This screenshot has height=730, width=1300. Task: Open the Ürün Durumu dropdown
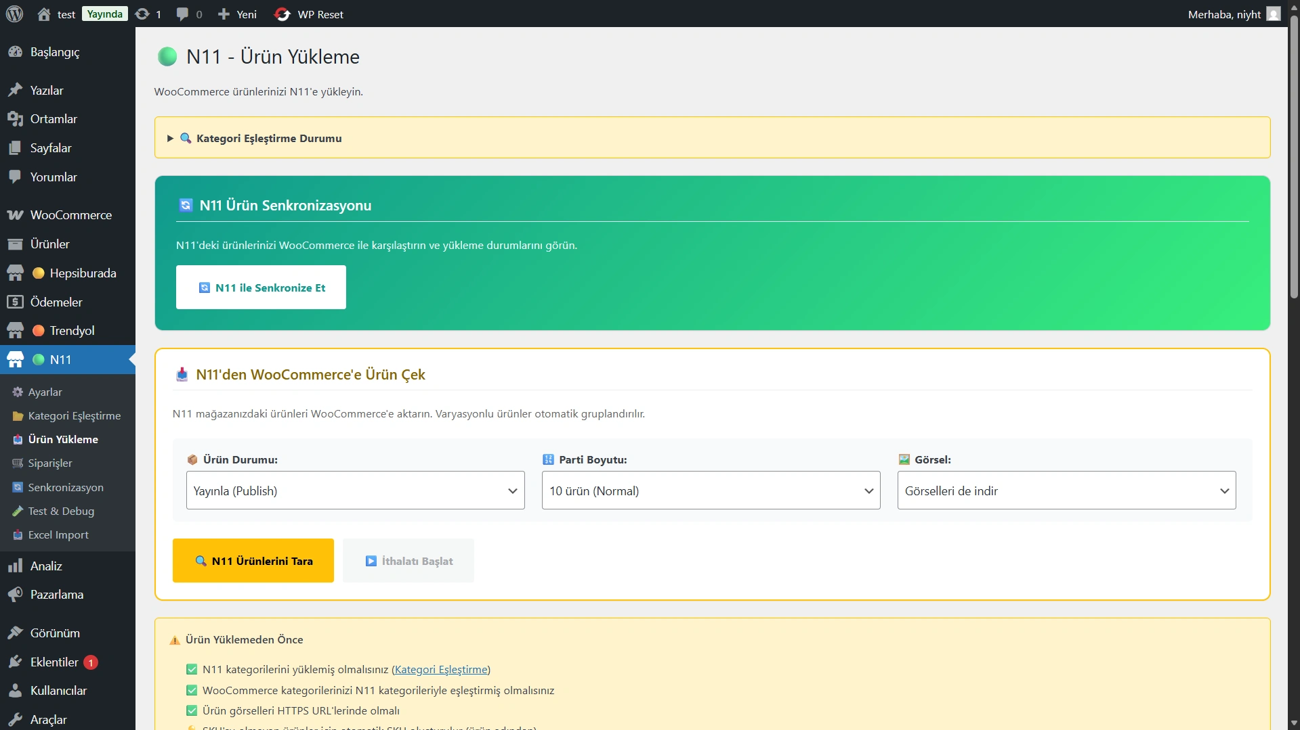coord(355,491)
